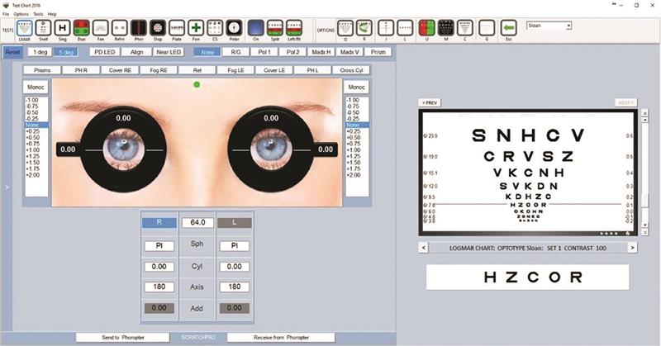
Task: Click the R option icon
Action: (364, 28)
